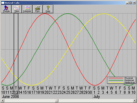Open the Interpret chart icon
The height and width of the screenshot is (103, 137).
[x=27, y=8]
